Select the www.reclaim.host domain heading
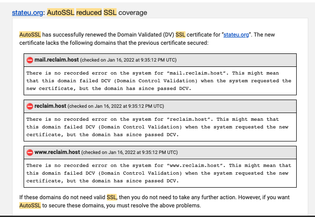 pos(57,152)
